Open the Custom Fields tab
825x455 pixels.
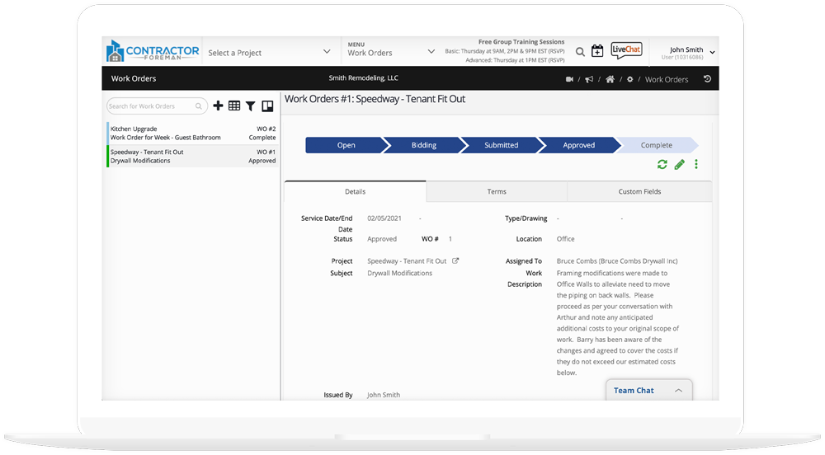pyautogui.click(x=639, y=191)
